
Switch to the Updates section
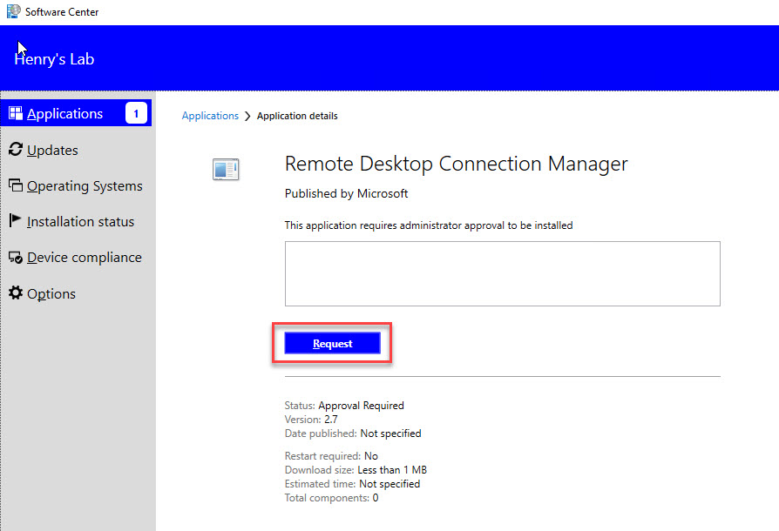52,151
